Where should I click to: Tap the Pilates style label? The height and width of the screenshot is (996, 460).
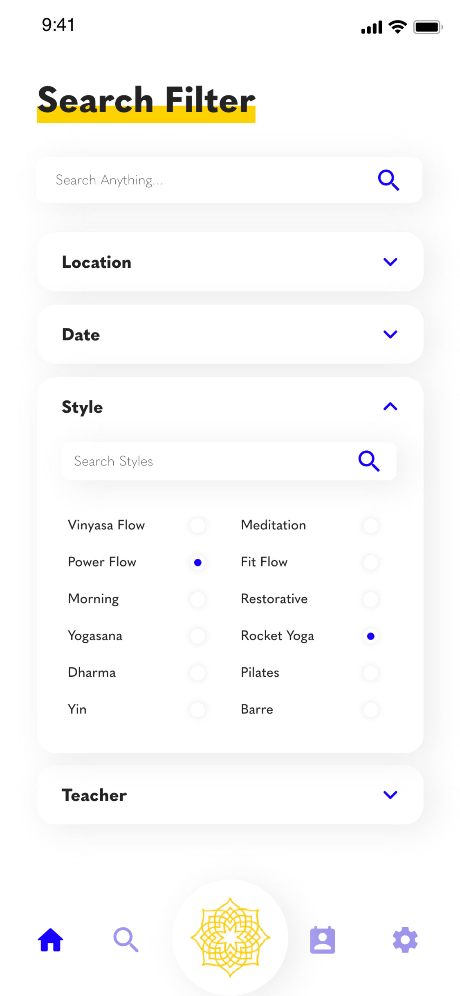(x=260, y=673)
